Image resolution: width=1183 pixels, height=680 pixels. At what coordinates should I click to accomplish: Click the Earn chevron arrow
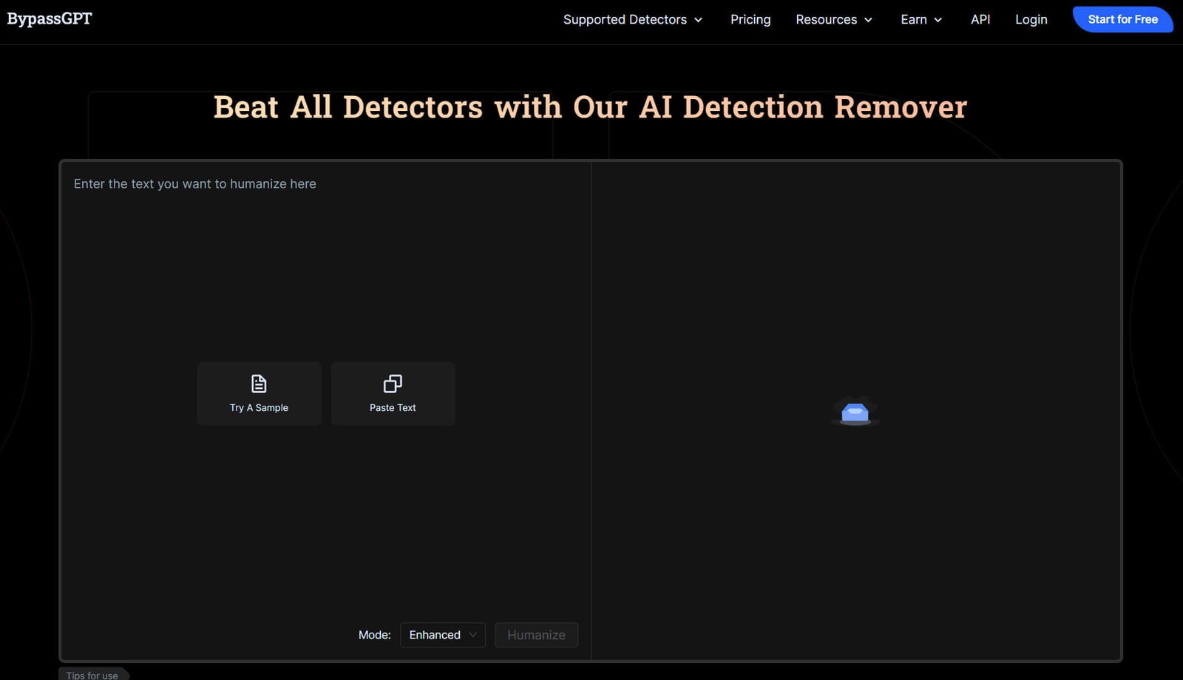click(938, 20)
